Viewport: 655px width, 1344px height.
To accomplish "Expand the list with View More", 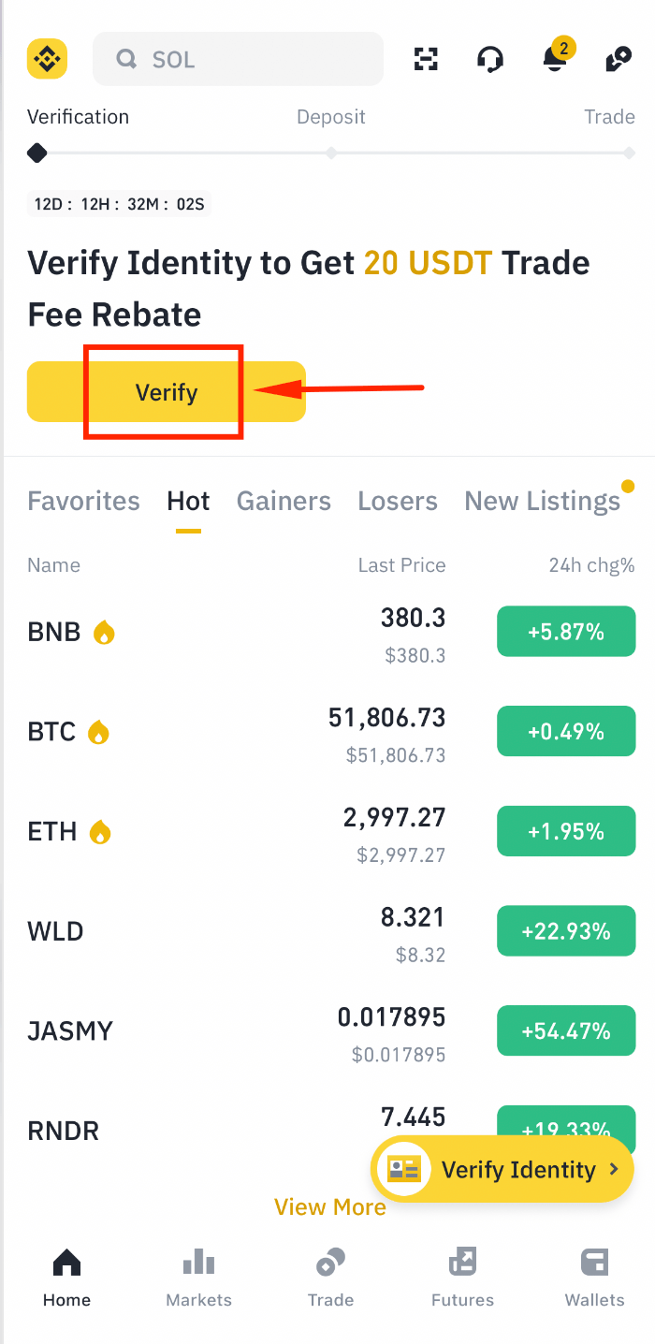I will click(x=330, y=1207).
